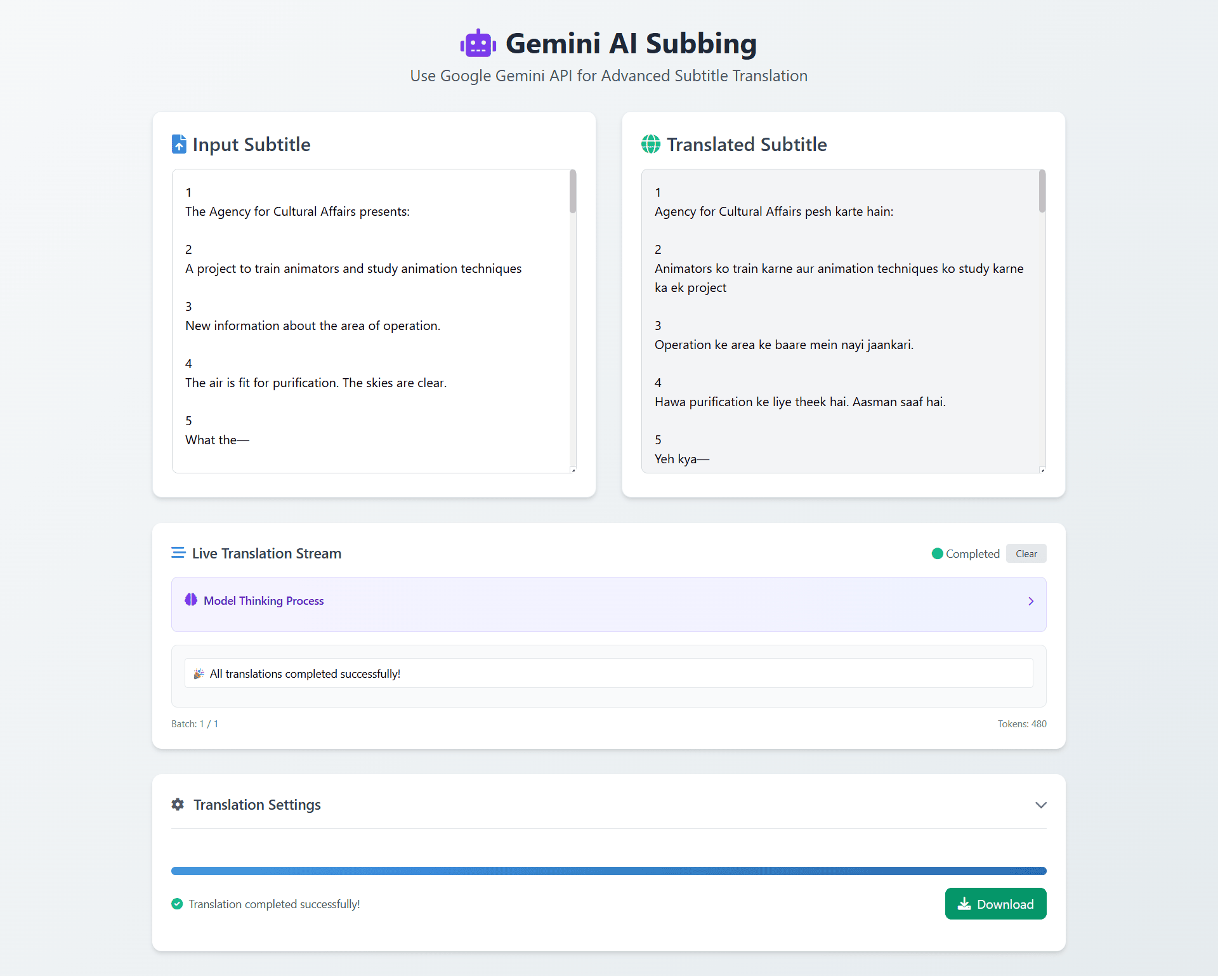Click the Translated Subtitle scrollbar thumb

tap(1042, 191)
